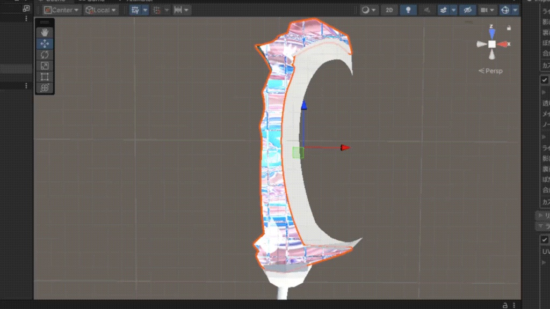This screenshot has width=550, height=309.
Task: Click the blue Z axis cone of the orientation gizmo
Action: click(x=492, y=34)
